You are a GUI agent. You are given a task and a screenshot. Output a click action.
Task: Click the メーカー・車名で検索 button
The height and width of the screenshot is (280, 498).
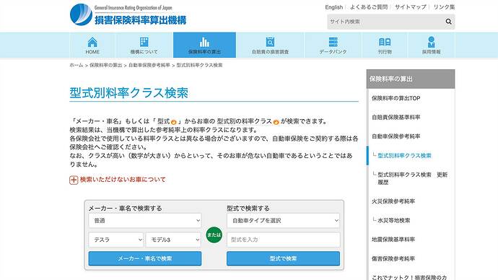(145, 258)
